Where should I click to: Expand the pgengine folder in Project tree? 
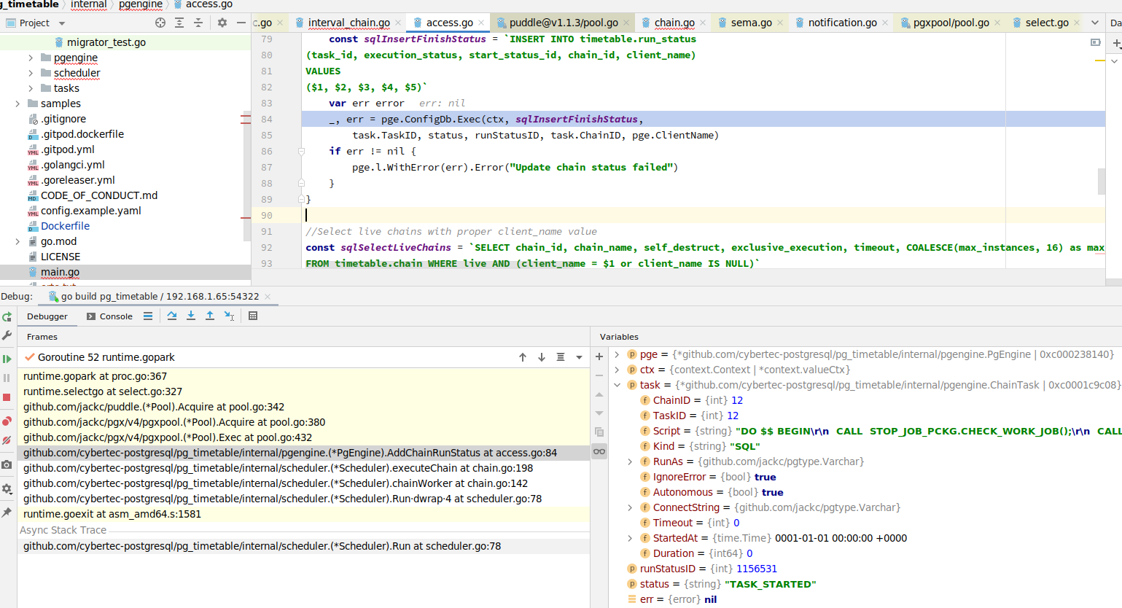(x=29, y=57)
